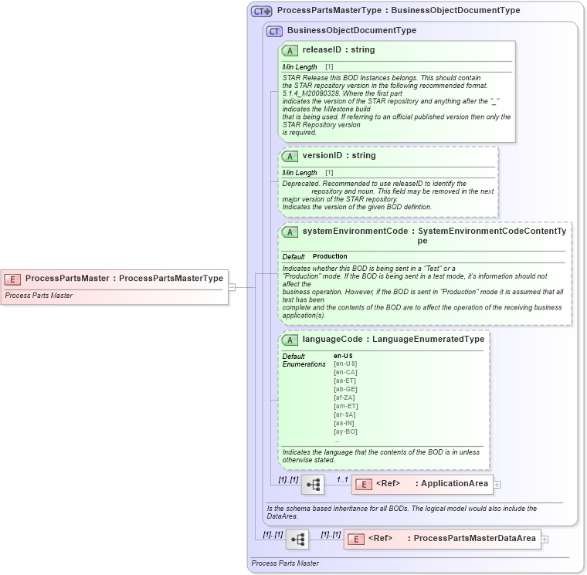This screenshot has height=575, width=587.
Task: Click the CT icon beside BusinessObjectDocumentType
Action: (x=274, y=32)
